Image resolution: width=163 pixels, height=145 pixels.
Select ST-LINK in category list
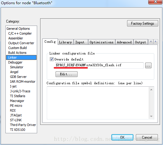(x=16, y=120)
